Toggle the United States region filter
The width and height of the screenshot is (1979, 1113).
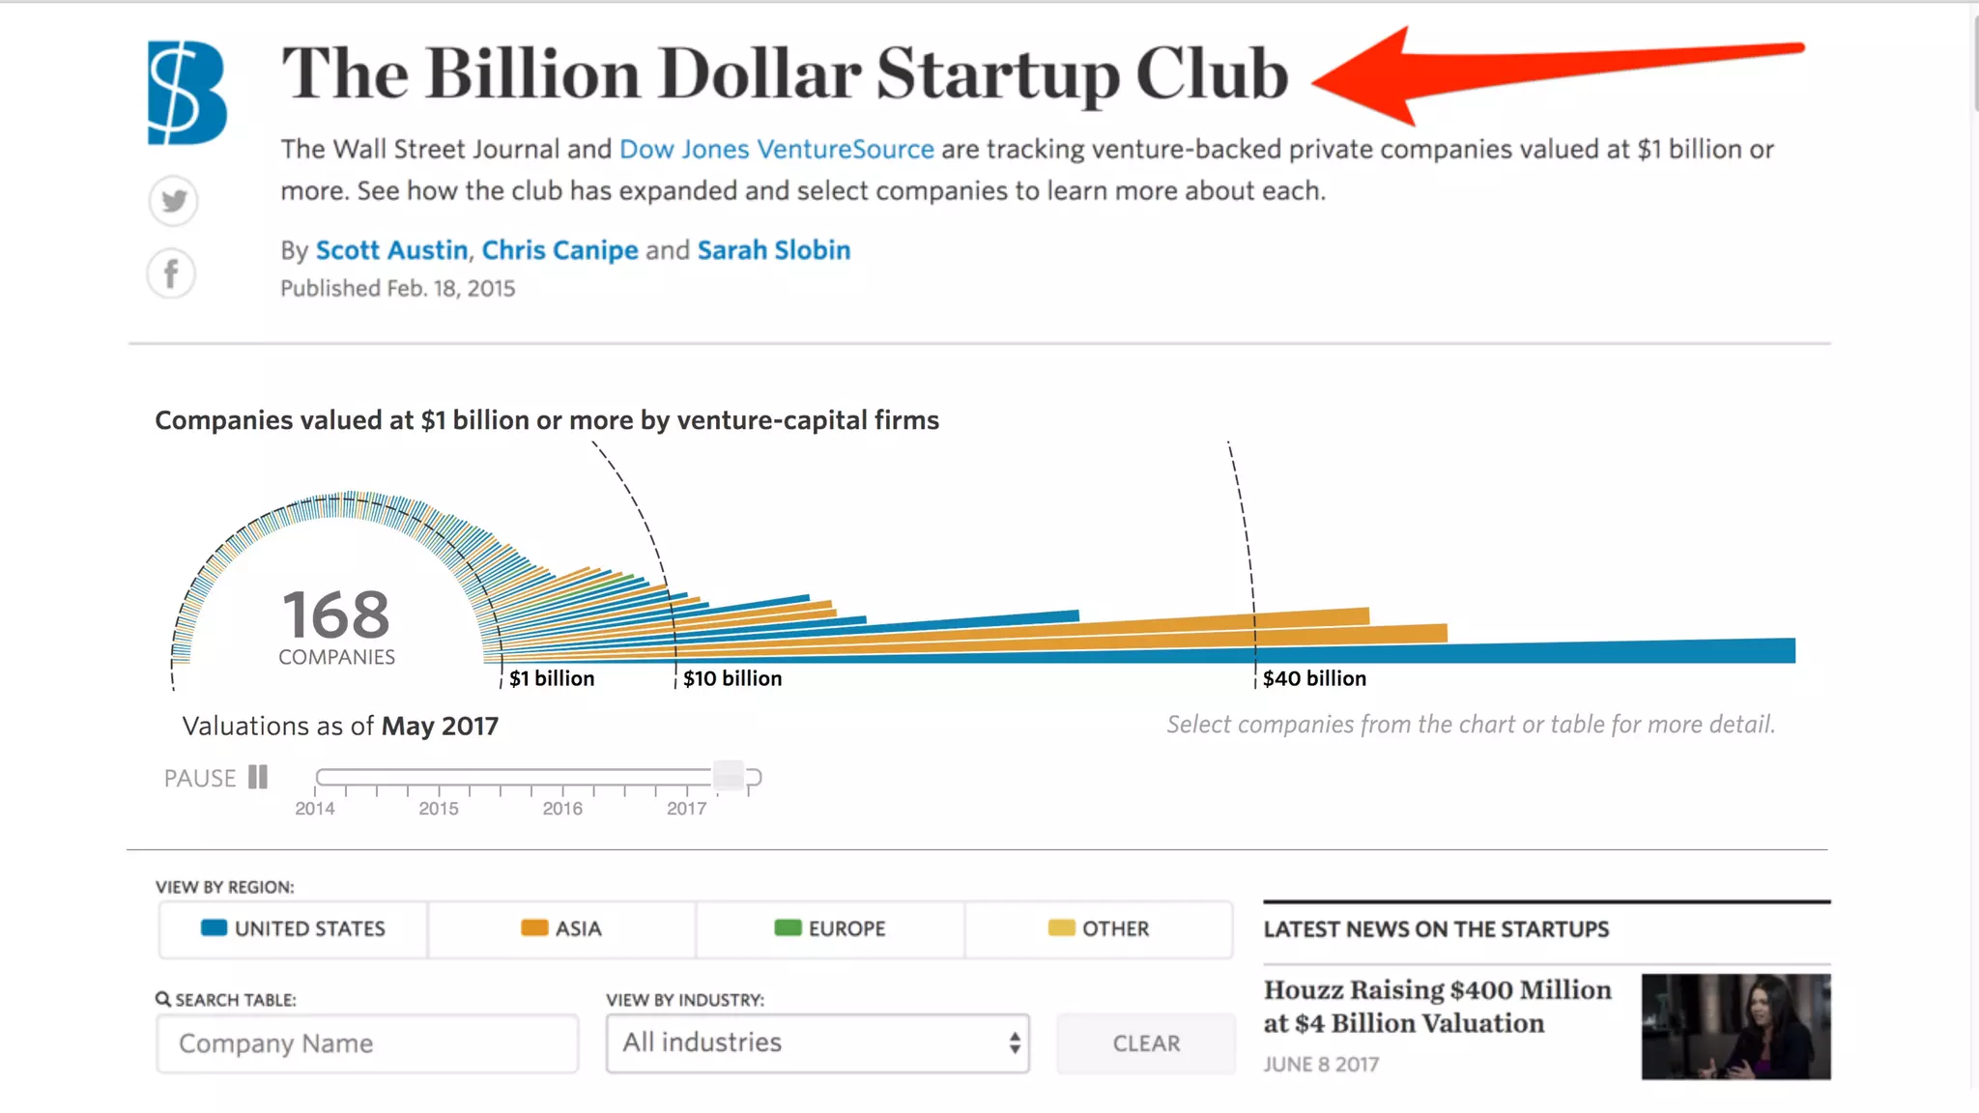(293, 928)
